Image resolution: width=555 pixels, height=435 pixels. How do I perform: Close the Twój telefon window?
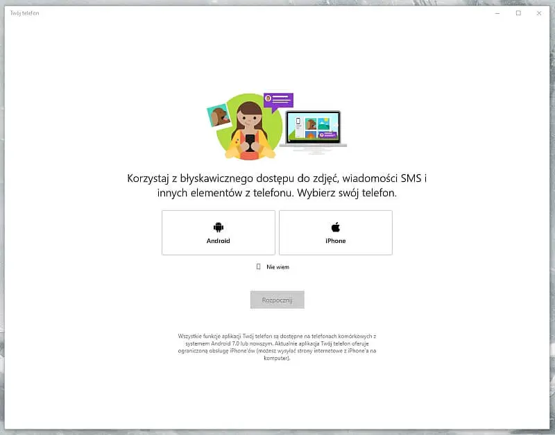(538, 13)
